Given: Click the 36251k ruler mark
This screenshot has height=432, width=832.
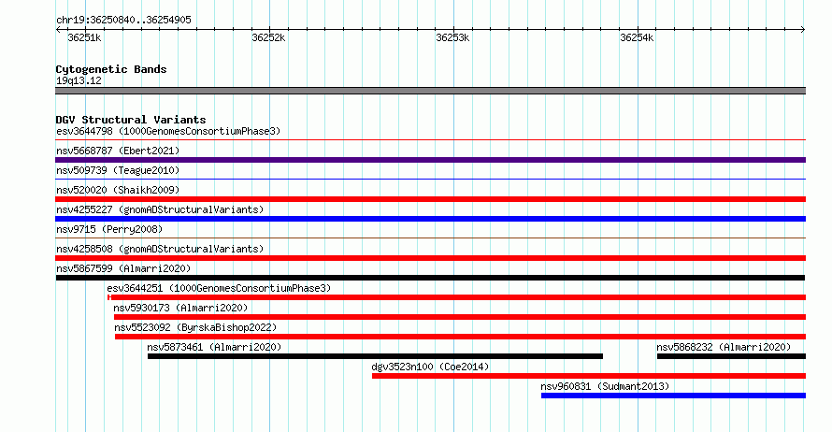Looking at the screenshot, I should (x=84, y=37).
